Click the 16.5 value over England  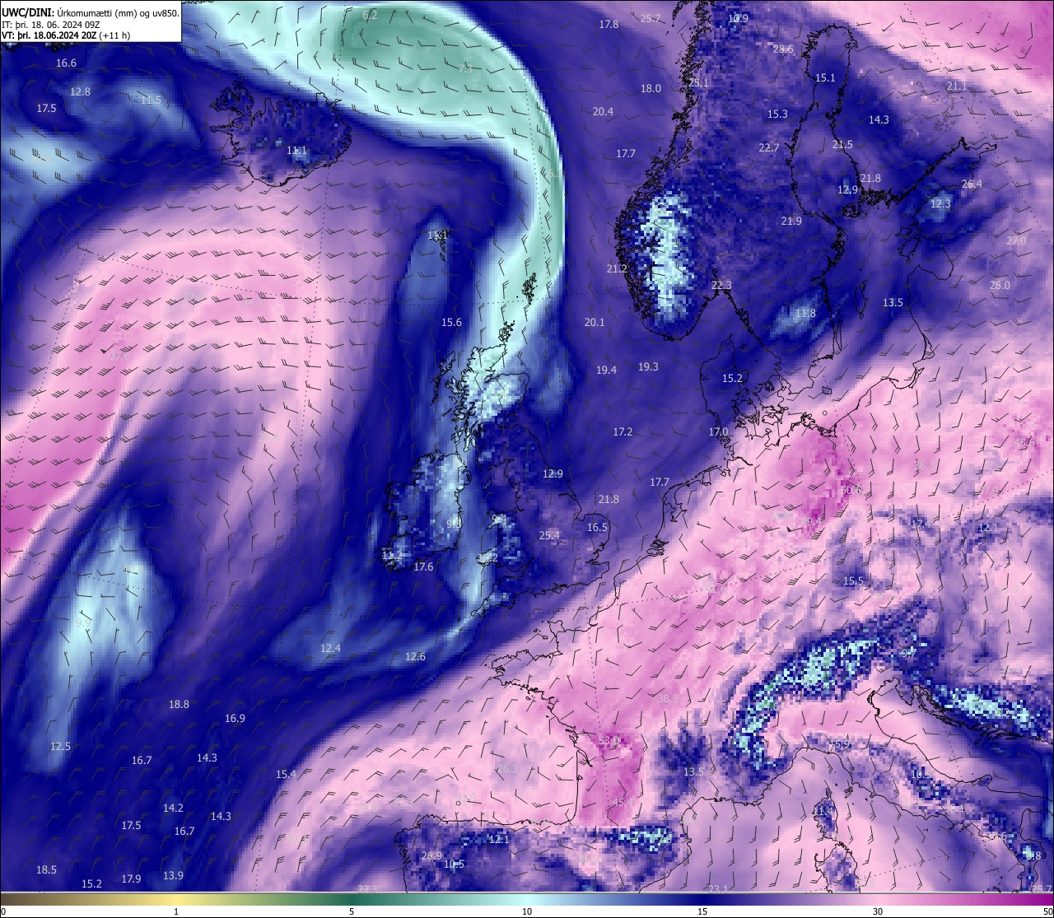point(597,528)
